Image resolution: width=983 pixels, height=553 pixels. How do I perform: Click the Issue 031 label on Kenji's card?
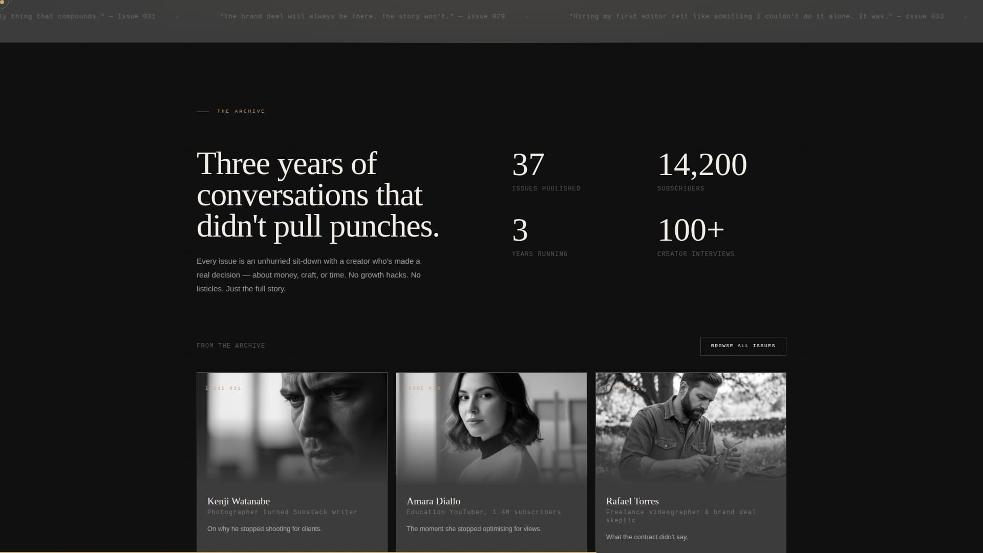[223, 388]
